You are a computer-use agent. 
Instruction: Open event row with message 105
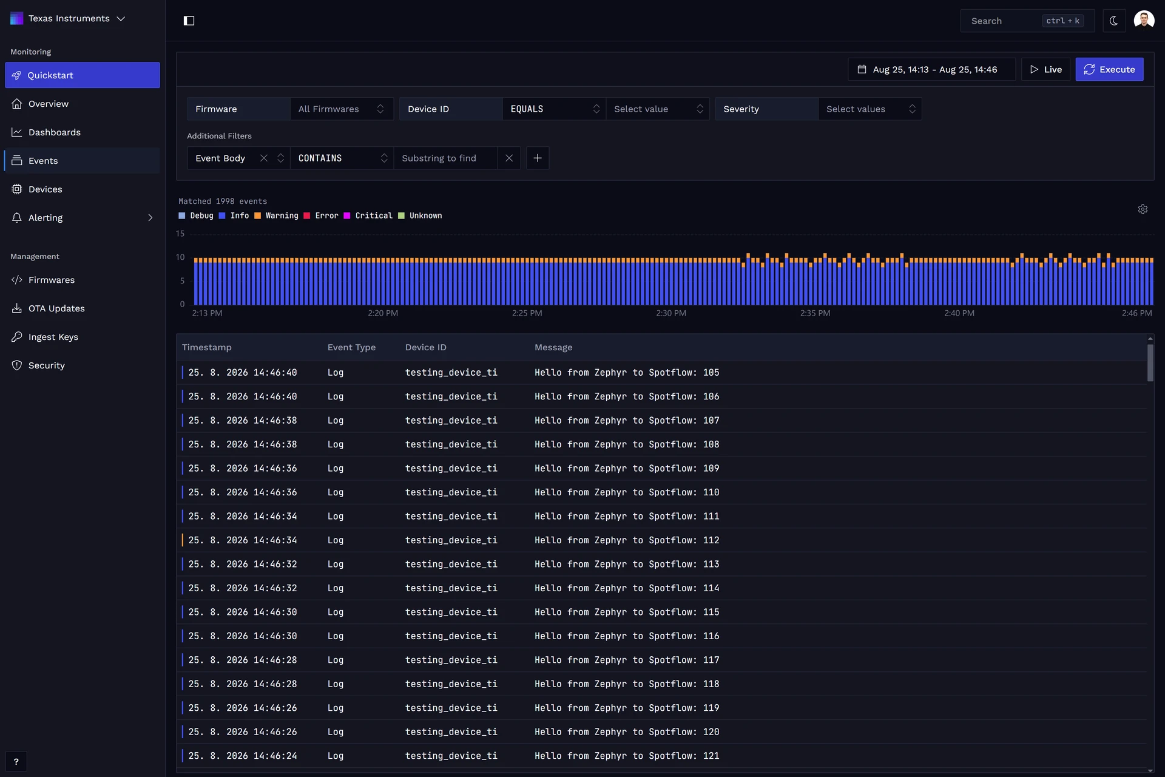pyautogui.click(x=661, y=373)
